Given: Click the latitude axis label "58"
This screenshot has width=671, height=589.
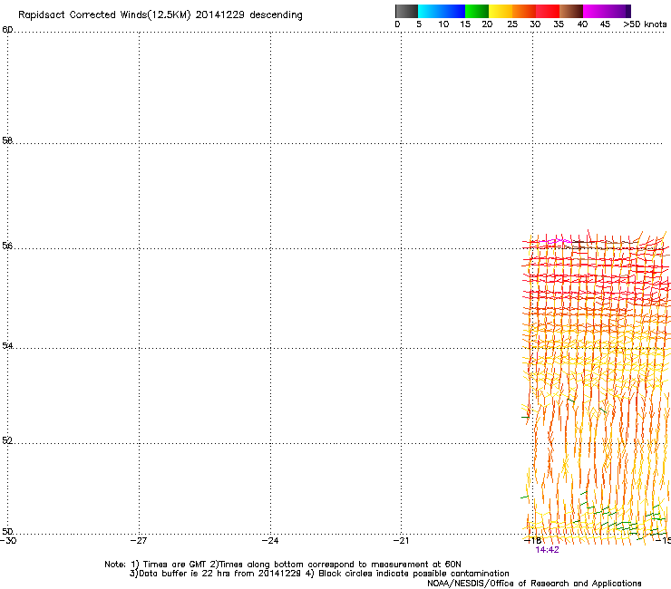Looking at the screenshot, I should coord(7,140).
